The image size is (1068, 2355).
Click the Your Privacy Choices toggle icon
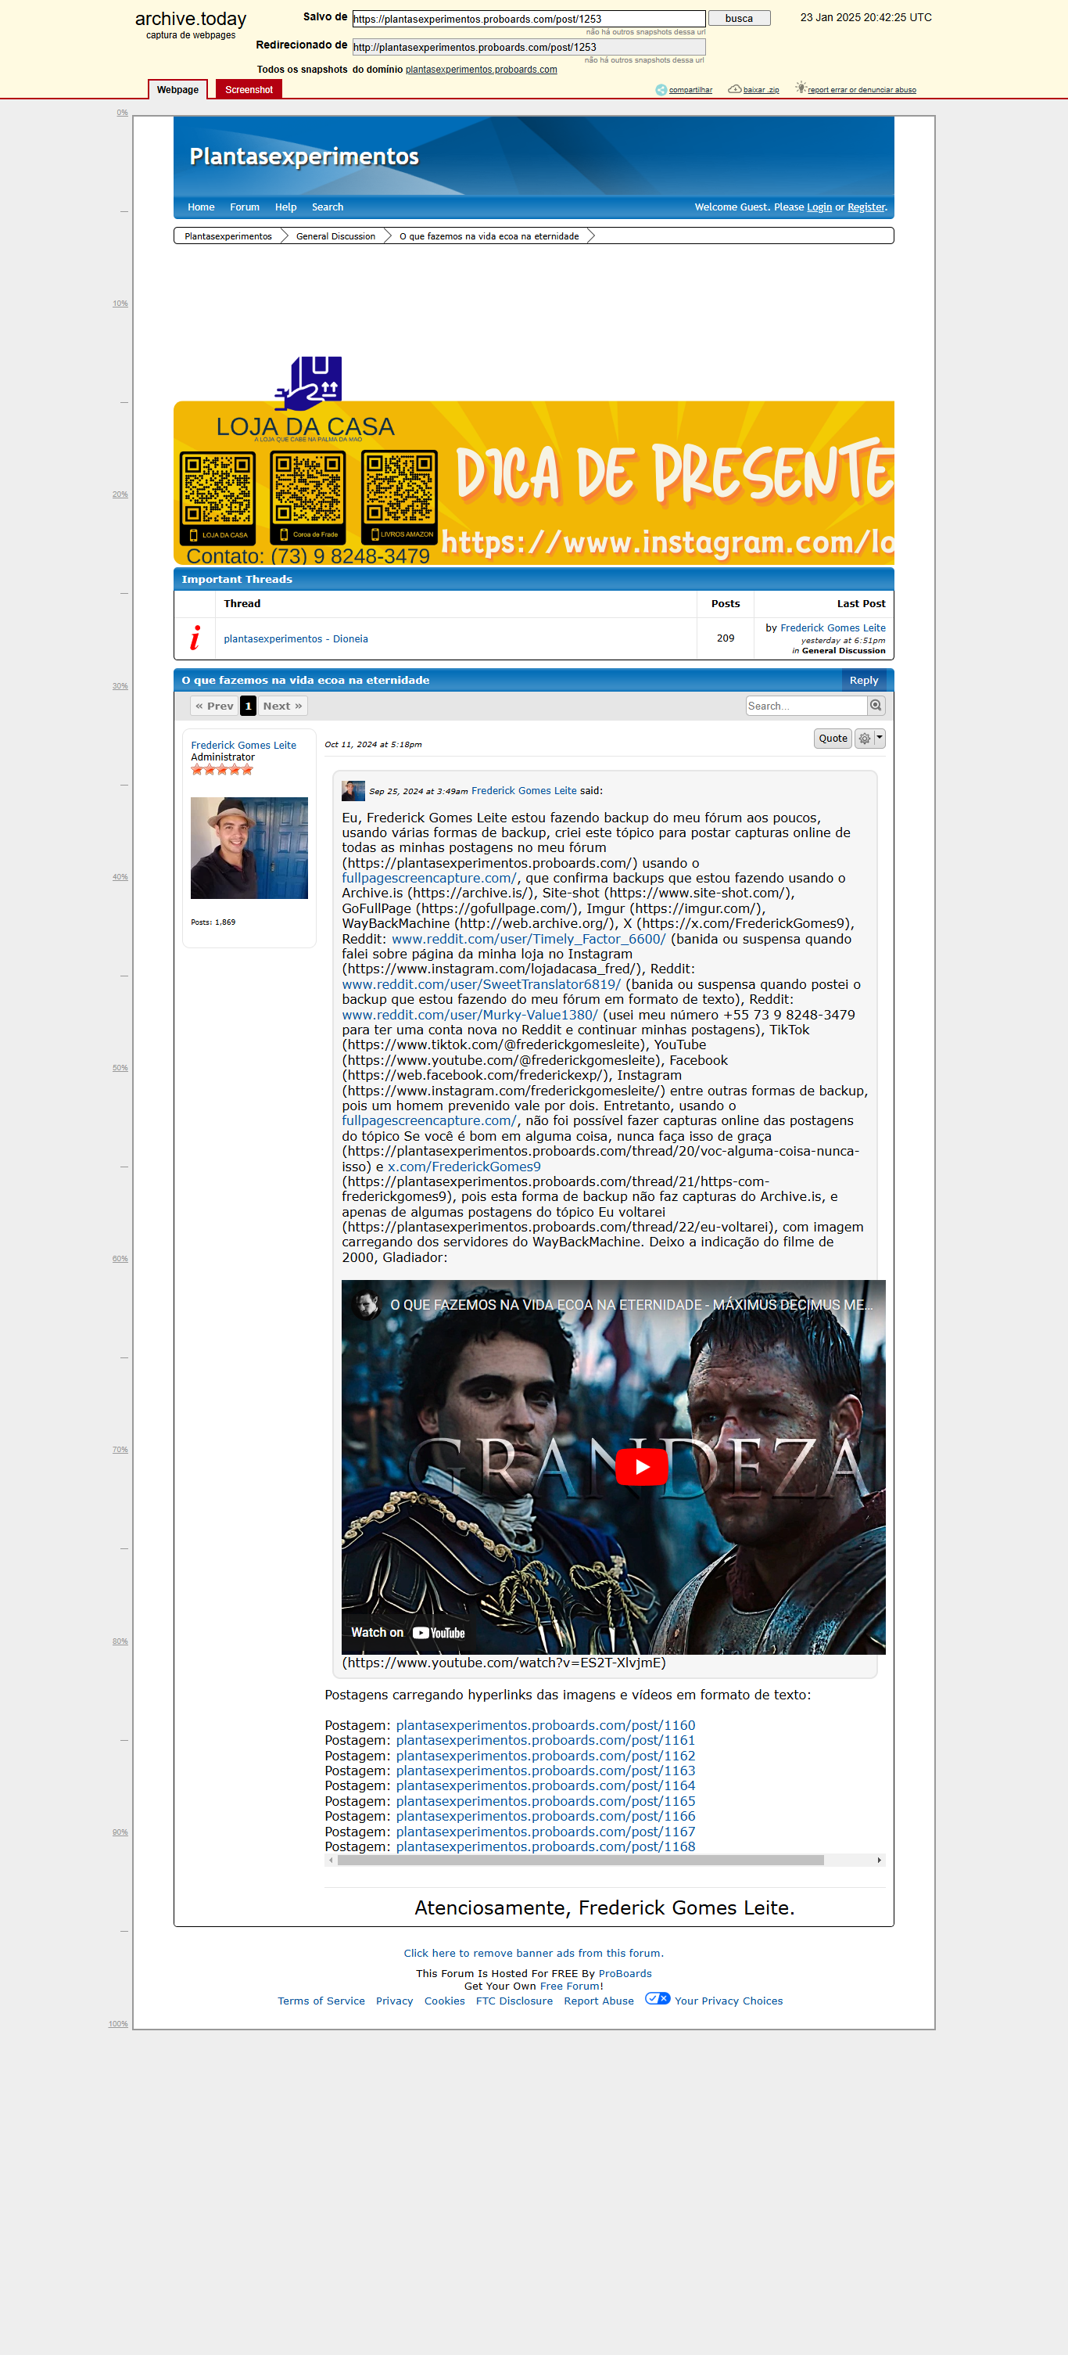pos(658,1998)
